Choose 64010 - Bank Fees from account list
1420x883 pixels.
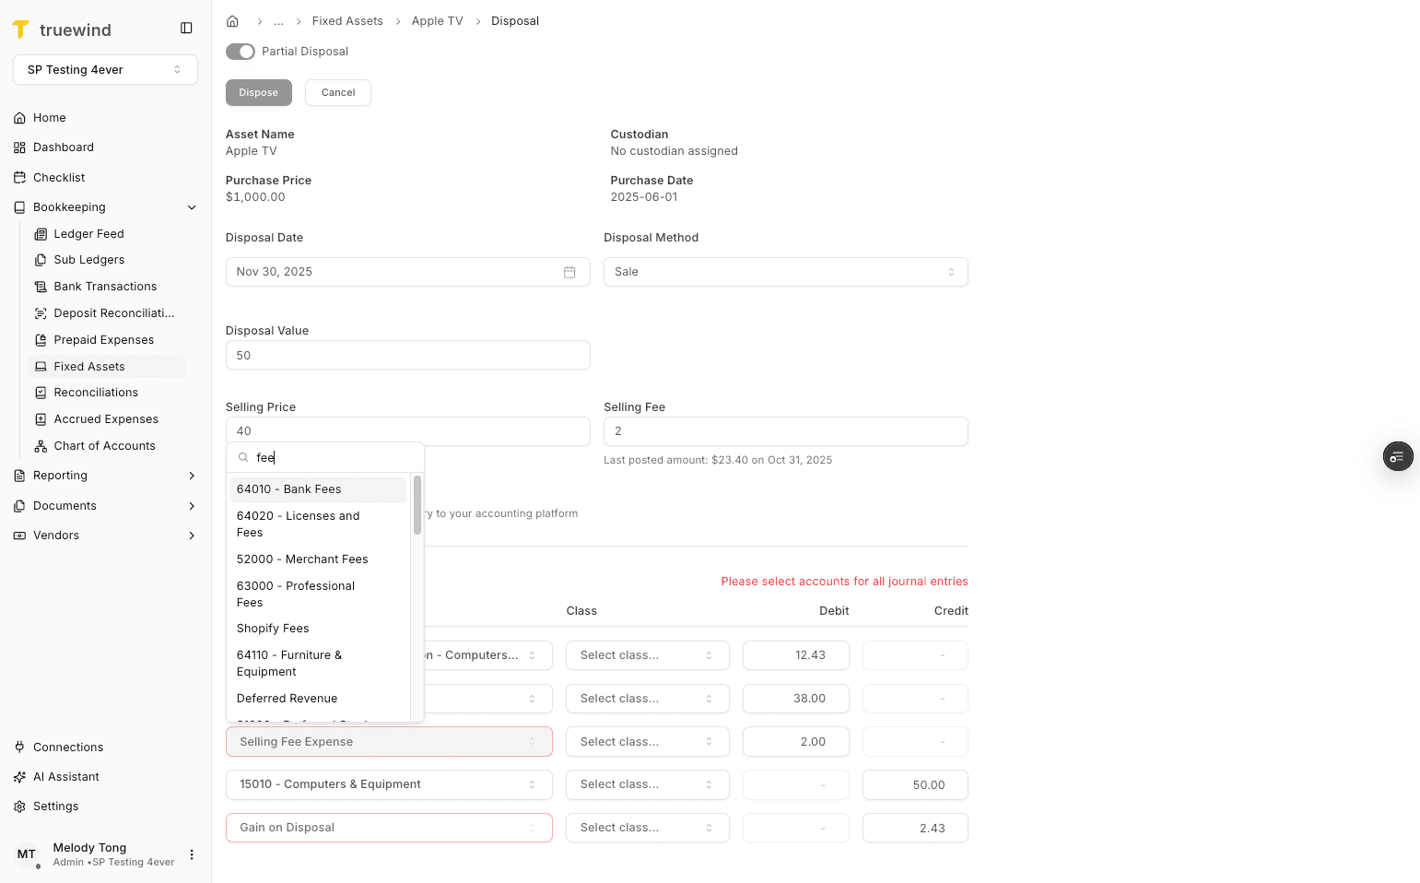288,489
